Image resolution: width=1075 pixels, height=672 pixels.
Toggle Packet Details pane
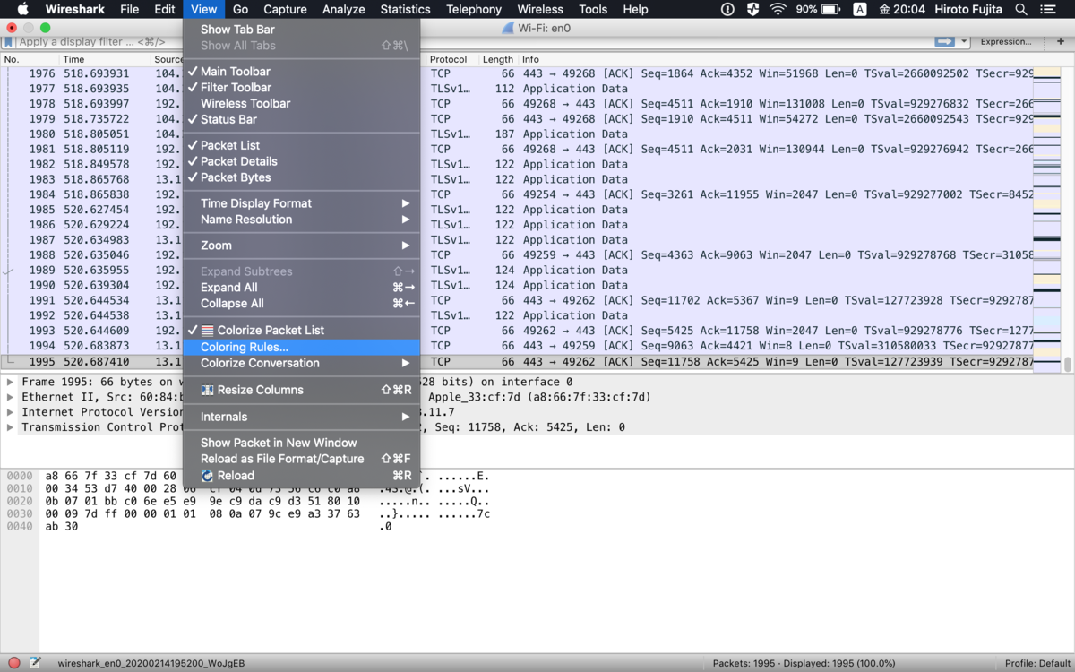point(302,161)
